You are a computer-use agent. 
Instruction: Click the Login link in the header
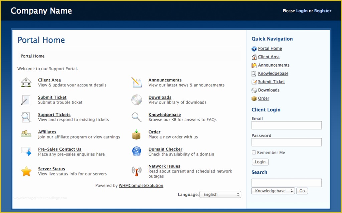[302, 11]
